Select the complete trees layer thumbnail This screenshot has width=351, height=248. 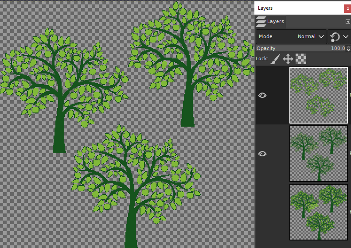(x=319, y=212)
